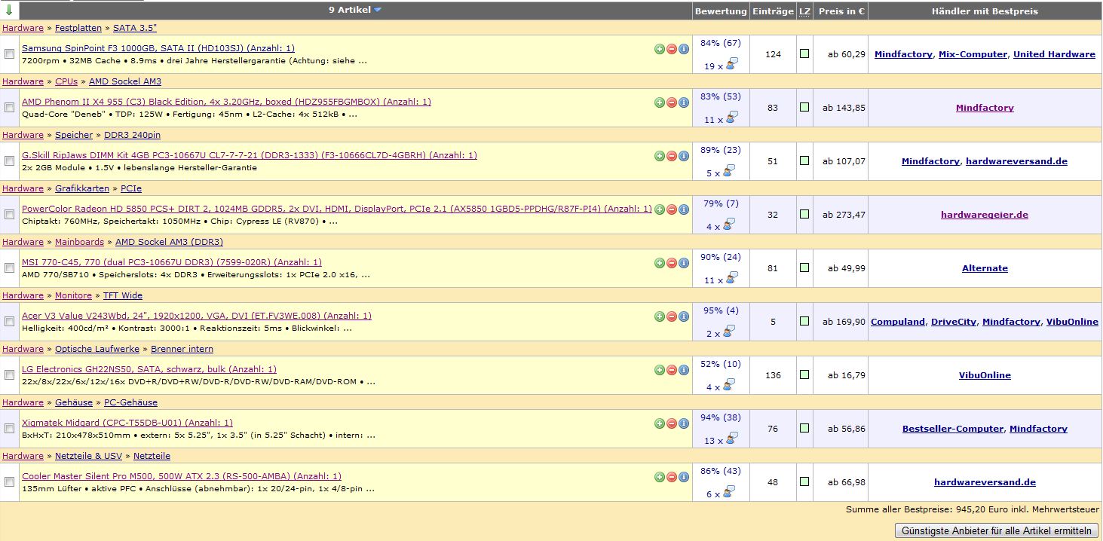This screenshot has height=541, width=1103.
Task: Add one more G.Skill RipJaws kit via plus icon
Action: [660, 156]
